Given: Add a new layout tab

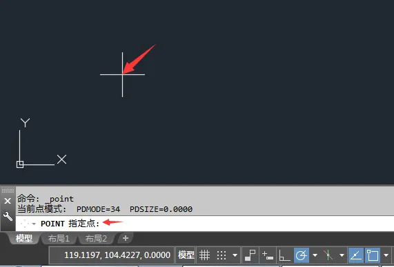Looking at the screenshot, I should [x=126, y=238].
